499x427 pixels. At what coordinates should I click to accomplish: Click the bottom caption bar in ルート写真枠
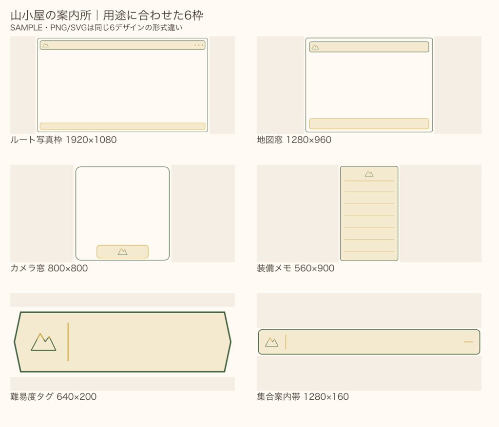pos(122,126)
